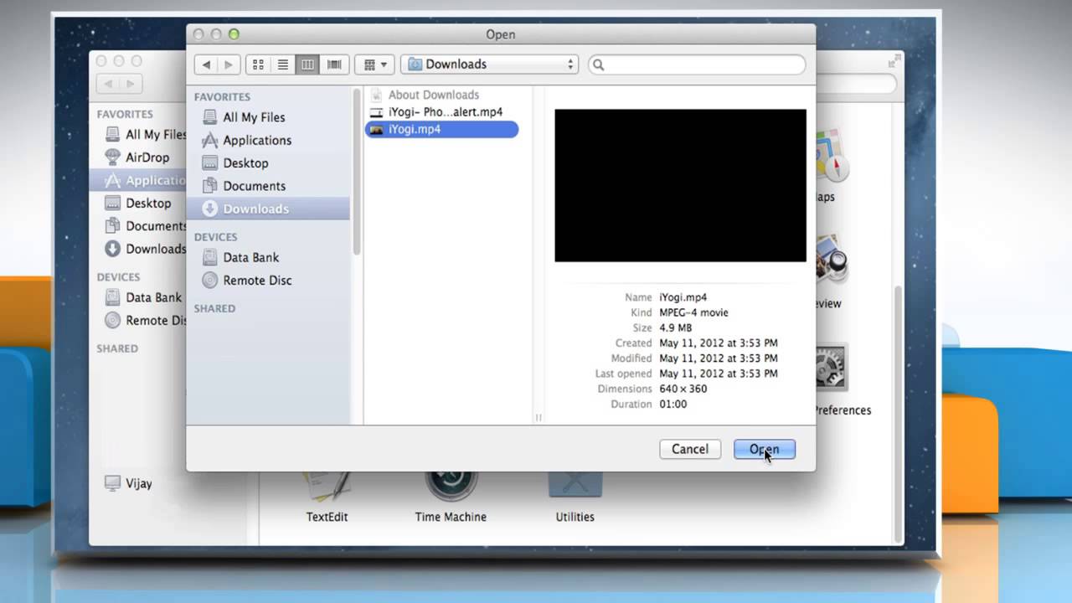Image resolution: width=1072 pixels, height=603 pixels.
Task: Click the Data Bank drive icon in dialog
Action: point(209,257)
